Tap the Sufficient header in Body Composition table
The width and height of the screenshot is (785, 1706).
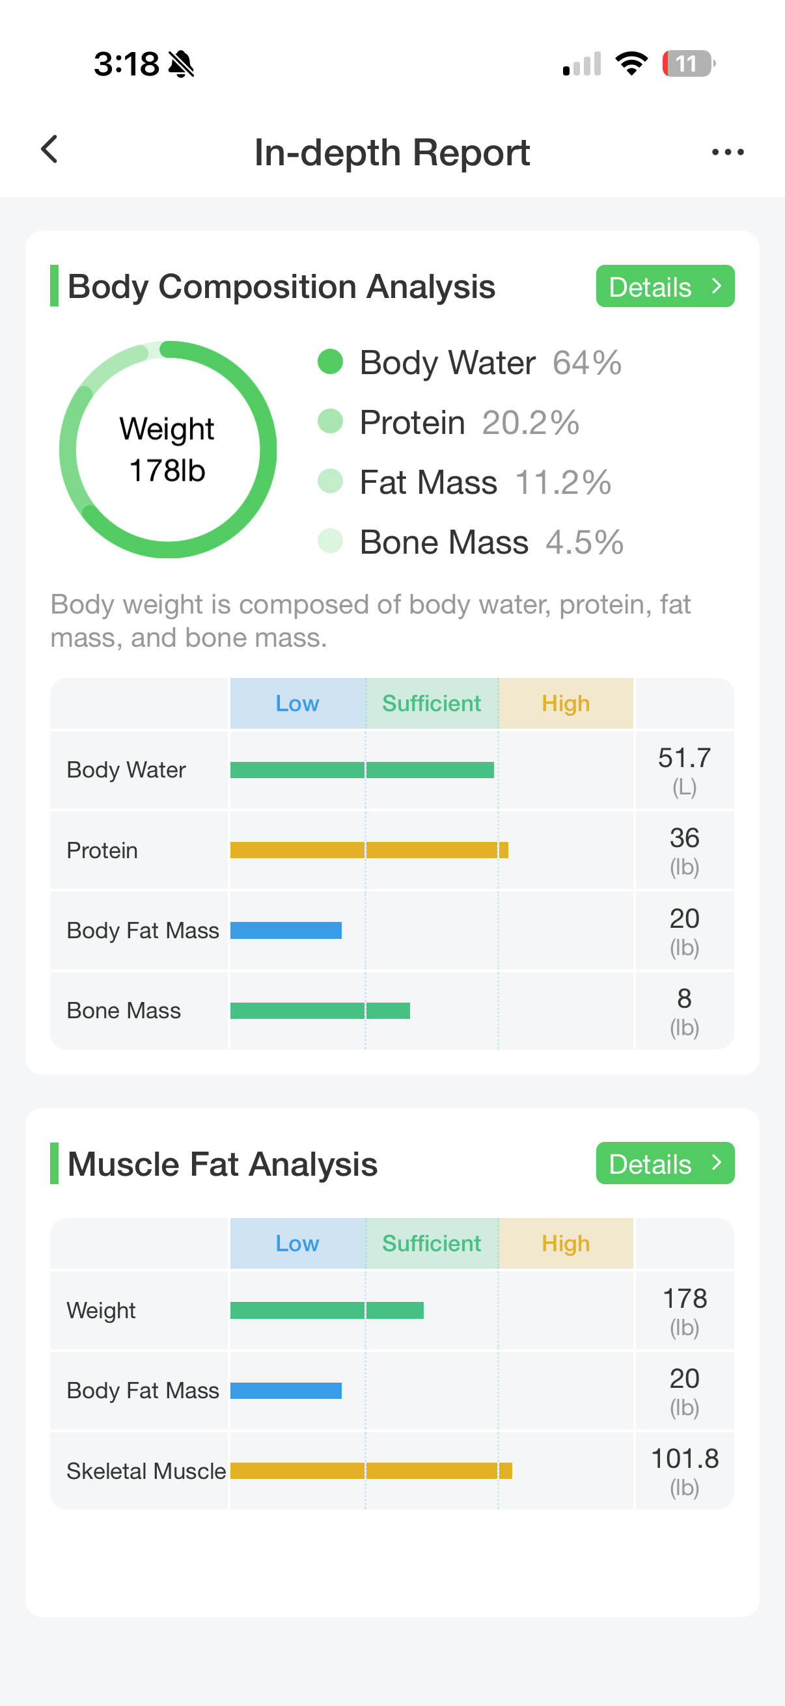(432, 703)
